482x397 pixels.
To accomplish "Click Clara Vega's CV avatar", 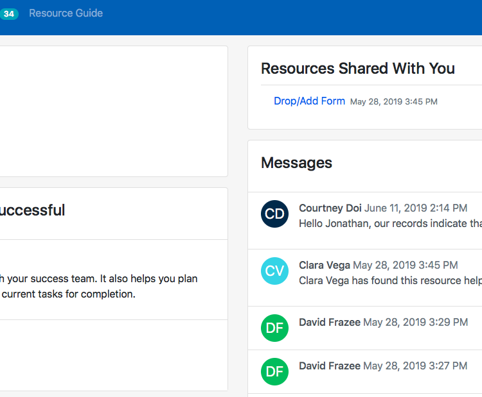I will [x=274, y=271].
